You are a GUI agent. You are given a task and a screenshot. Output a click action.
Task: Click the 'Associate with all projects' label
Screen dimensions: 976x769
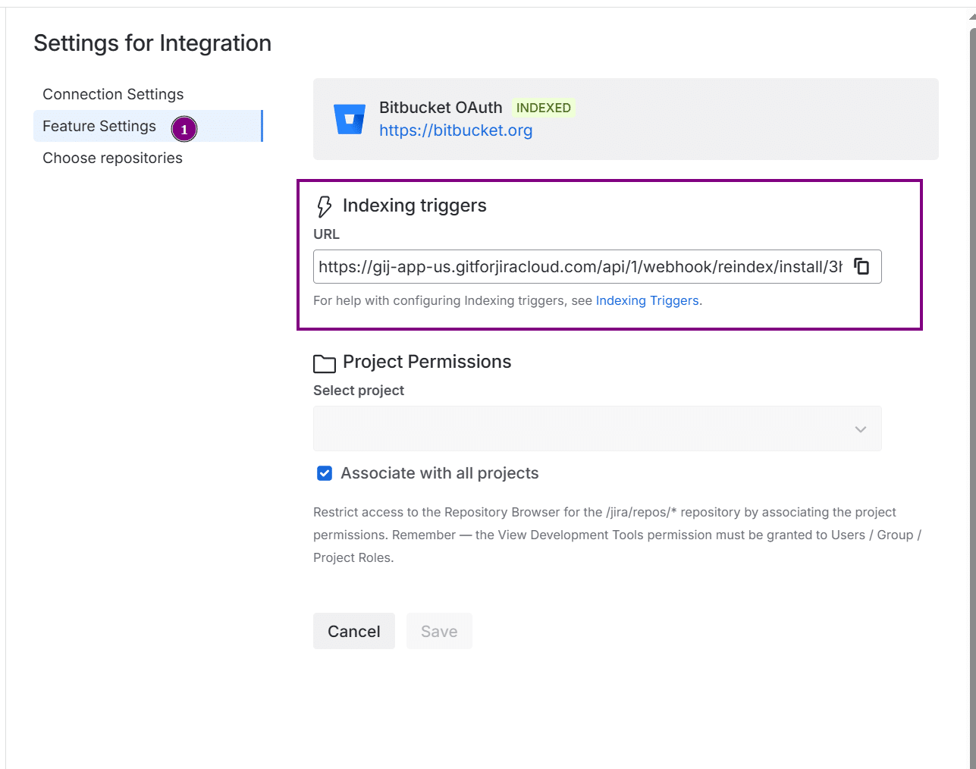439,473
